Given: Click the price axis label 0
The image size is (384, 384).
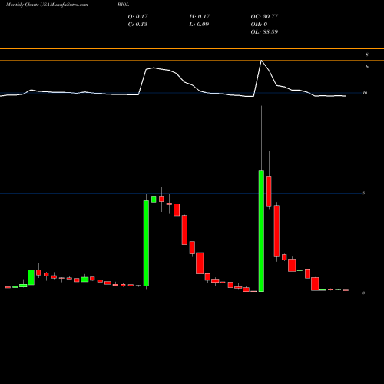Looking at the screenshot, I should click(x=363, y=293).
